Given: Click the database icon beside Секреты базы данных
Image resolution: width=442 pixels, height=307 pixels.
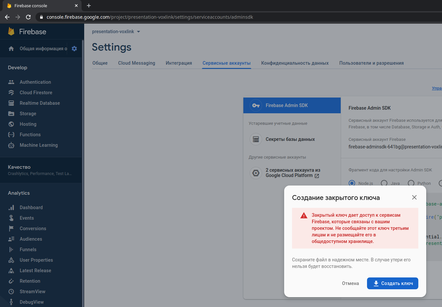Looking at the screenshot, I should [x=256, y=139].
